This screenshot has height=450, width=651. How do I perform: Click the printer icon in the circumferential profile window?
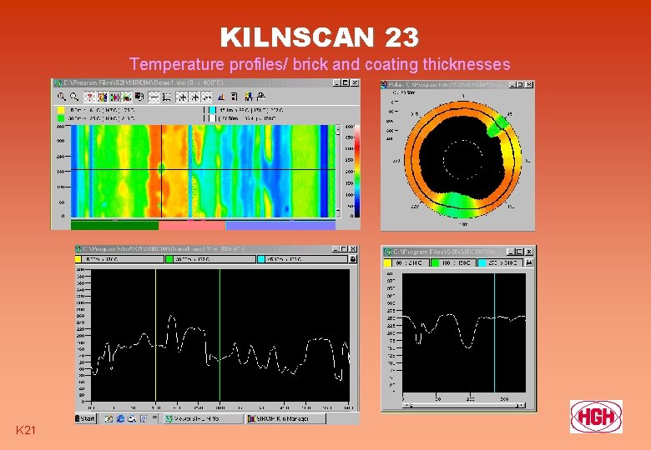click(529, 262)
